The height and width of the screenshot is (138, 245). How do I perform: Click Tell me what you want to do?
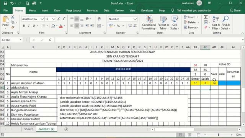(194, 10)
